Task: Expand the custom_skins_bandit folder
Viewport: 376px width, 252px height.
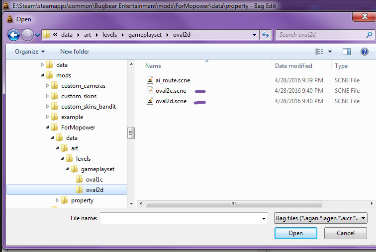Action: click(x=47, y=106)
